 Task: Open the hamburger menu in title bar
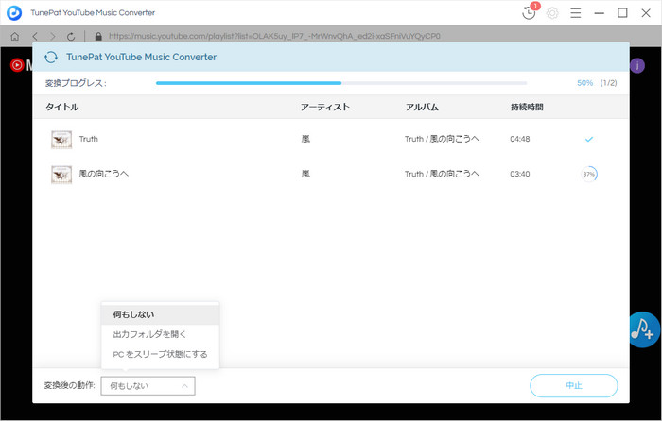575,13
